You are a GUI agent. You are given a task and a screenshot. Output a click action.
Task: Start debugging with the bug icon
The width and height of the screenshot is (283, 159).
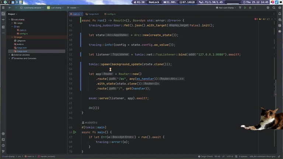coord(250,8)
